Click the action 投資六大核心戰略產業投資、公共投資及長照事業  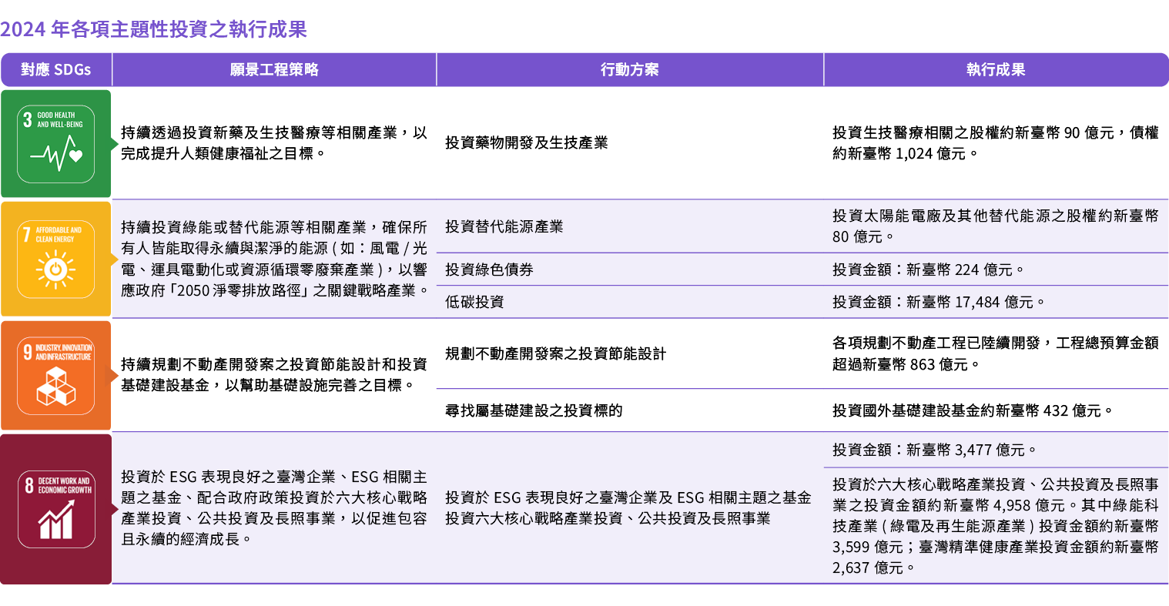coord(608,518)
